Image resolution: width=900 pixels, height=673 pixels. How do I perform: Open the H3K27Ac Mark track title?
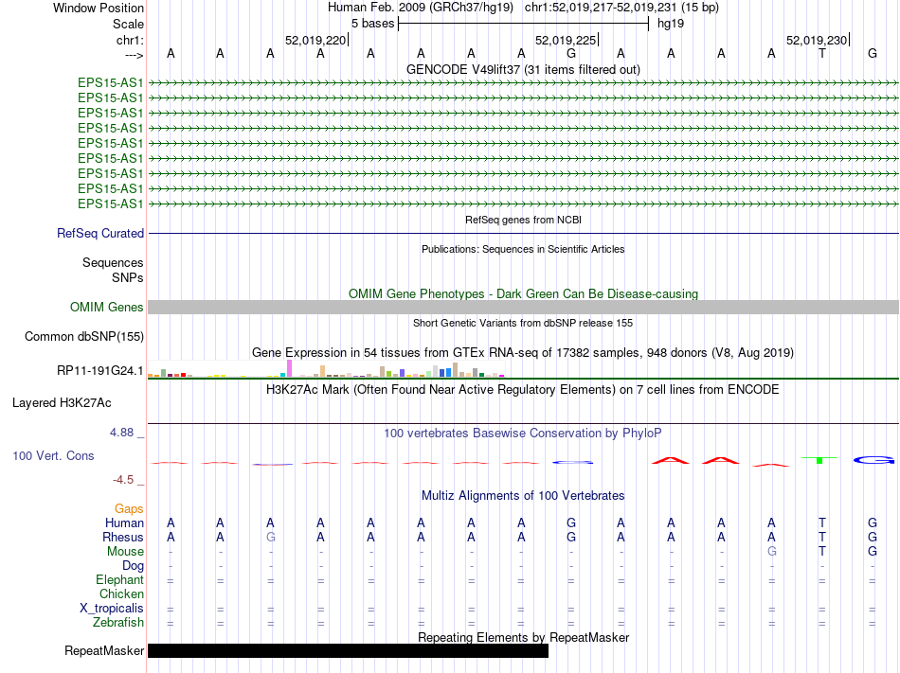point(523,390)
